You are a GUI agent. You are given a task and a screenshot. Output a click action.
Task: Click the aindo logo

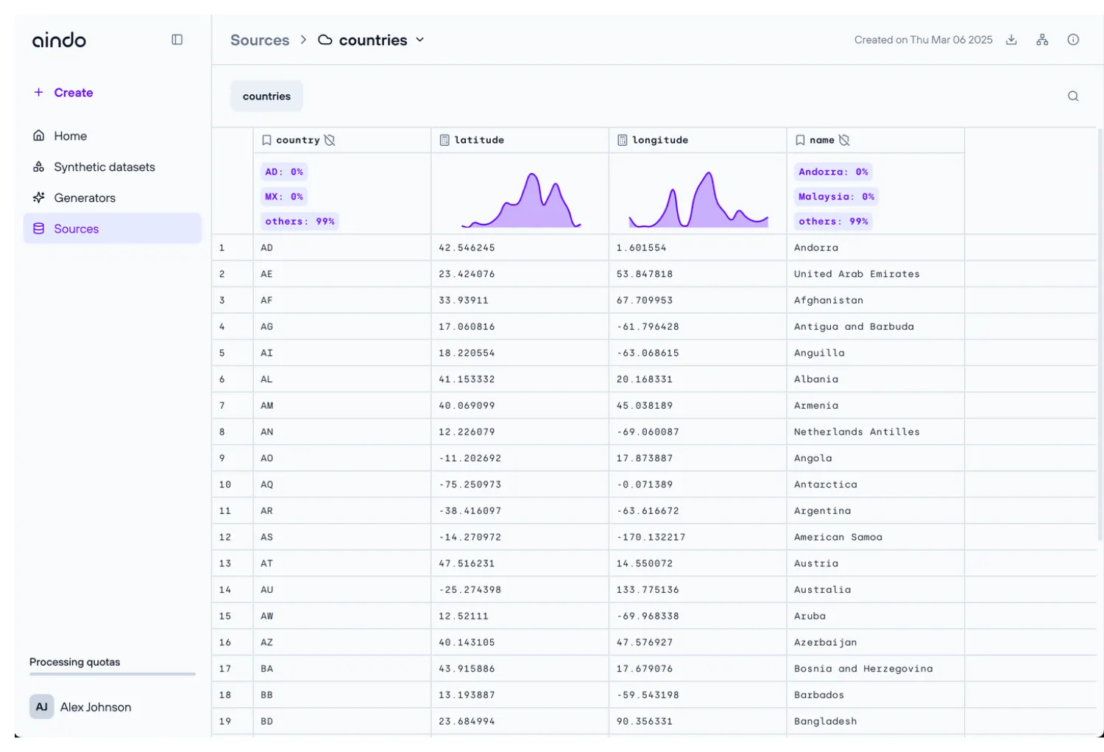pos(59,40)
